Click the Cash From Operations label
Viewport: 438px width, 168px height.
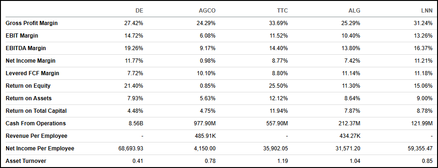(35, 123)
